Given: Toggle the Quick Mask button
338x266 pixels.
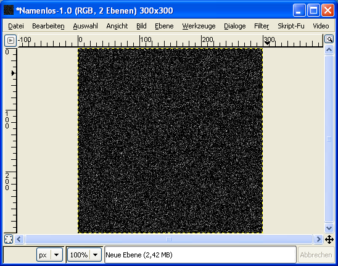Looking at the screenshot, I should pyautogui.click(x=9, y=239).
